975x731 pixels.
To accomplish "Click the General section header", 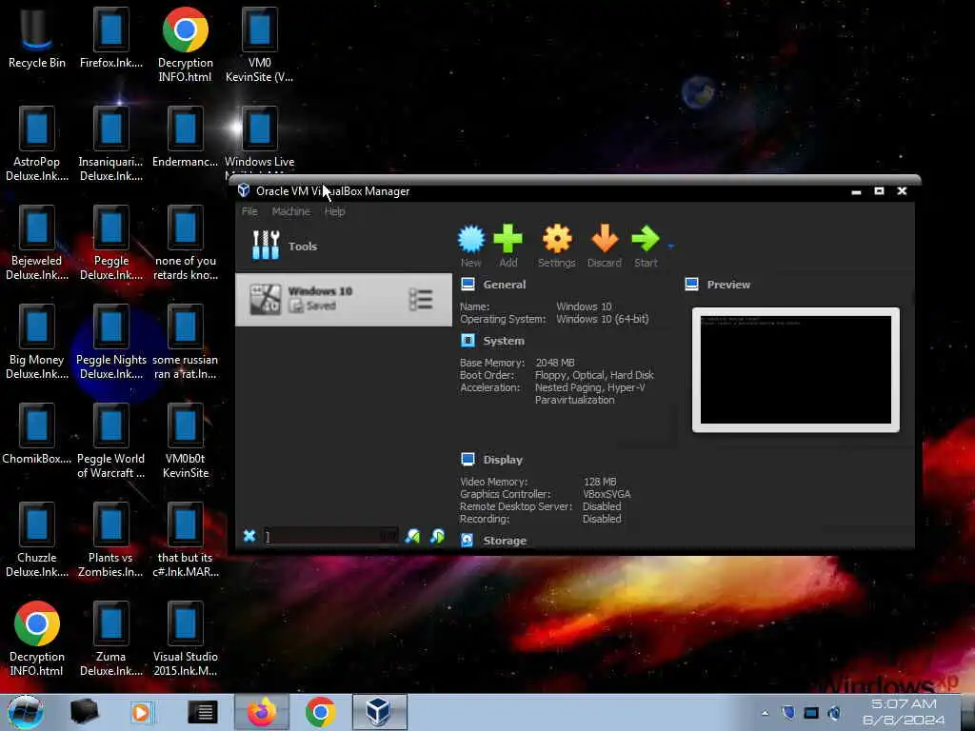I will (x=505, y=285).
